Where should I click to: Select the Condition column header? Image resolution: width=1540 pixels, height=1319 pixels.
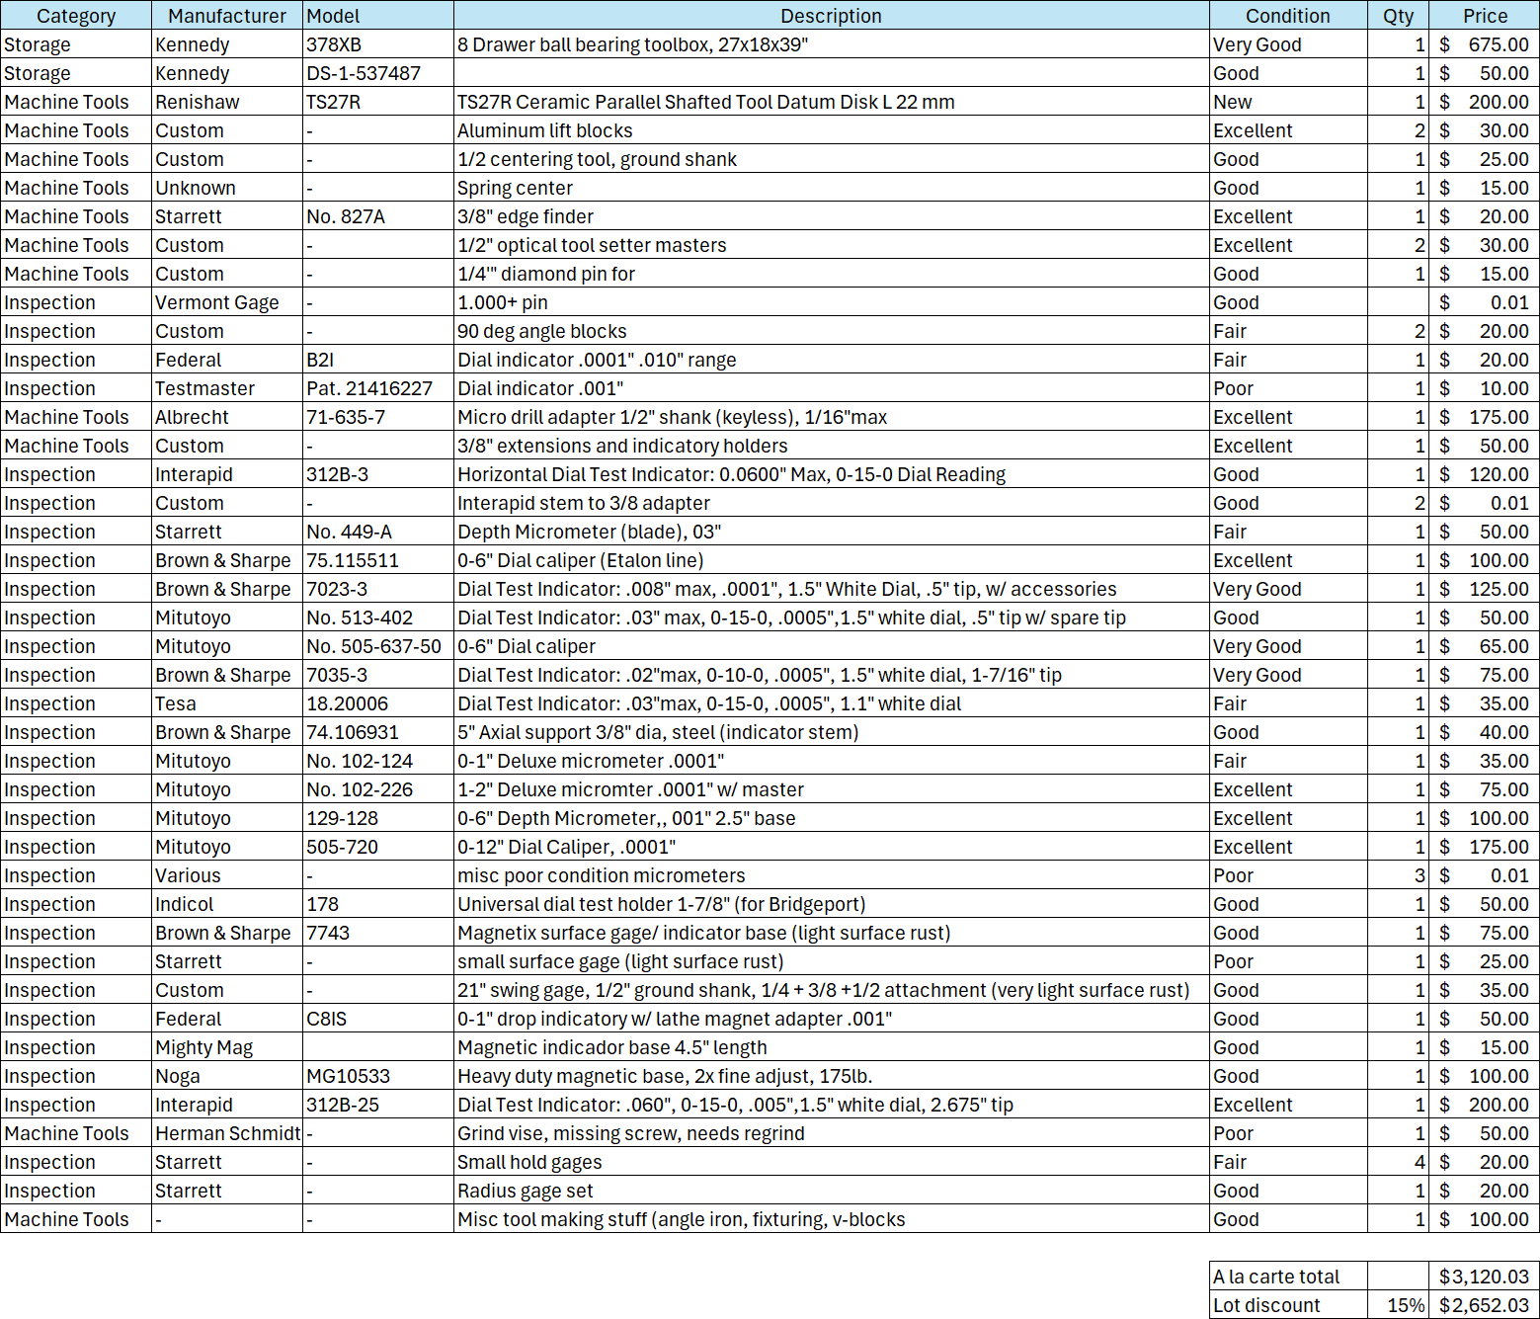1288,16
